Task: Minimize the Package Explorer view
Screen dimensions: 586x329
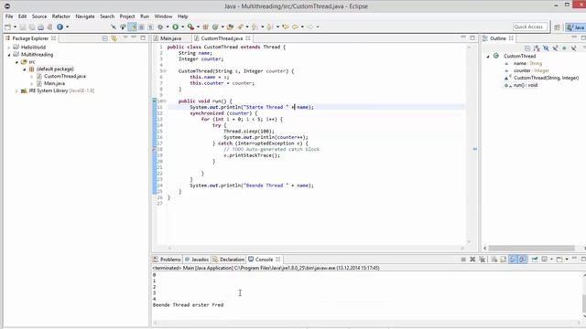Action: click(x=134, y=38)
